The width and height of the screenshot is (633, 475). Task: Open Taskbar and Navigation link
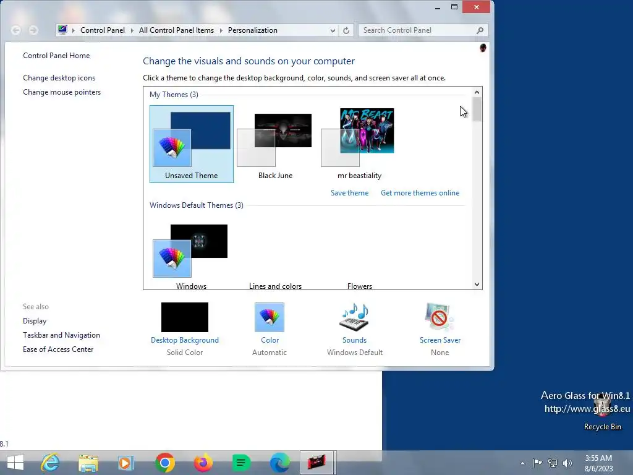pyautogui.click(x=61, y=335)
